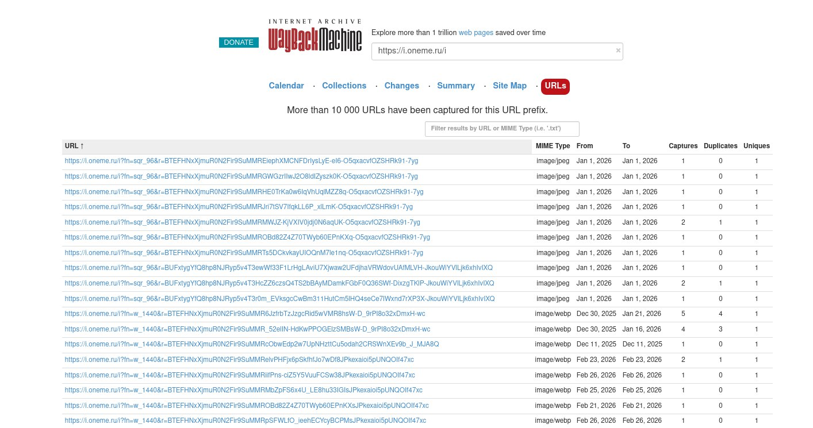Click the Wayback Machine logo
The width and height of the screenshot is (813, 428).
(x=315, y=36)
